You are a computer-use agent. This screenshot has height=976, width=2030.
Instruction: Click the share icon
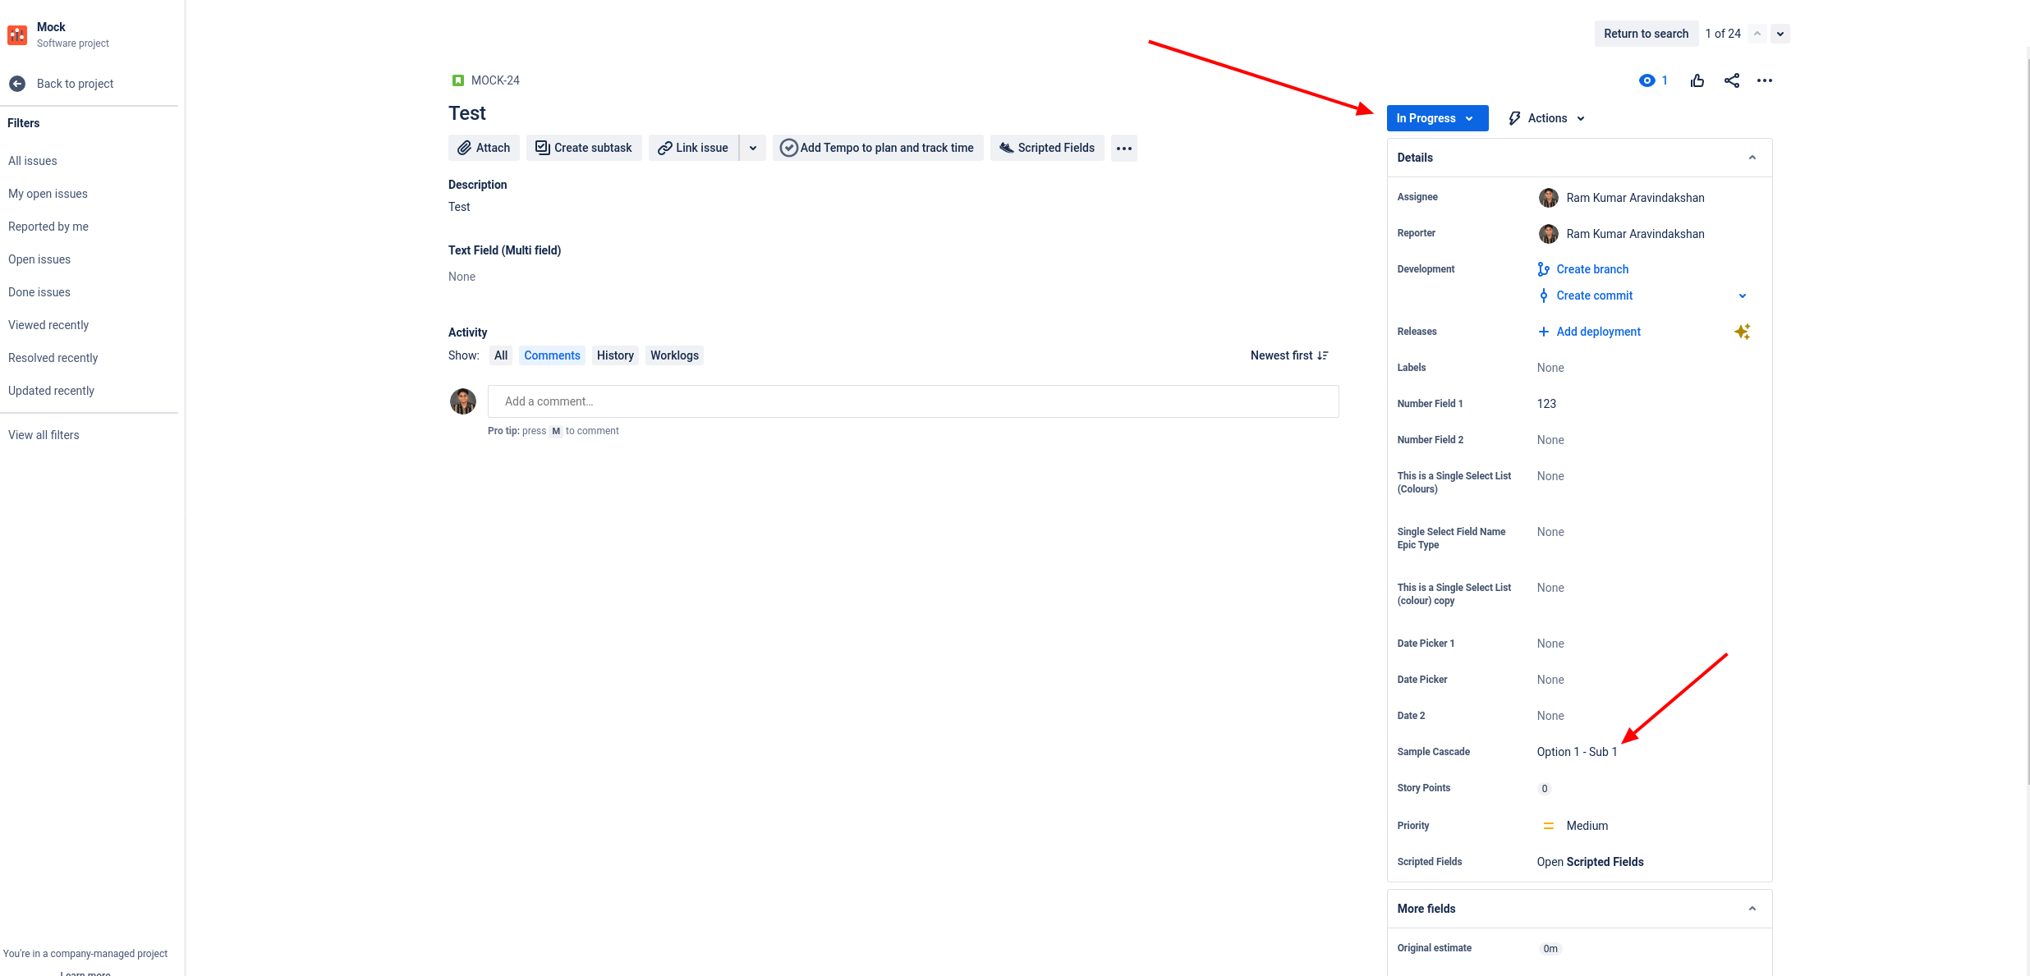click(x=1731, y=80)
